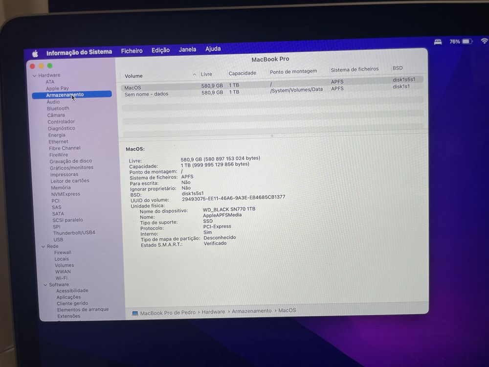Click Hardware in the path bar
This screenshot has width=489, height=367.
(x=213, y=312)
